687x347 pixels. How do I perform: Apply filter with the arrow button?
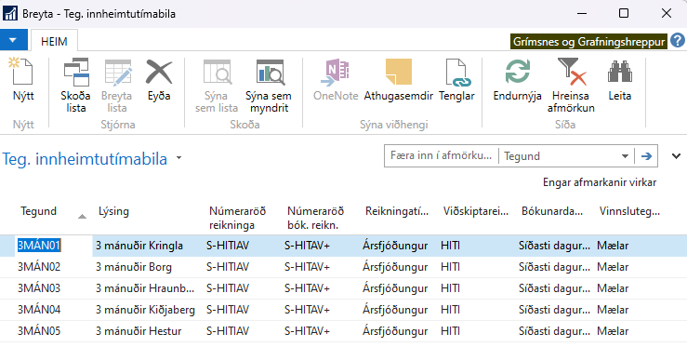coord(646,156)
